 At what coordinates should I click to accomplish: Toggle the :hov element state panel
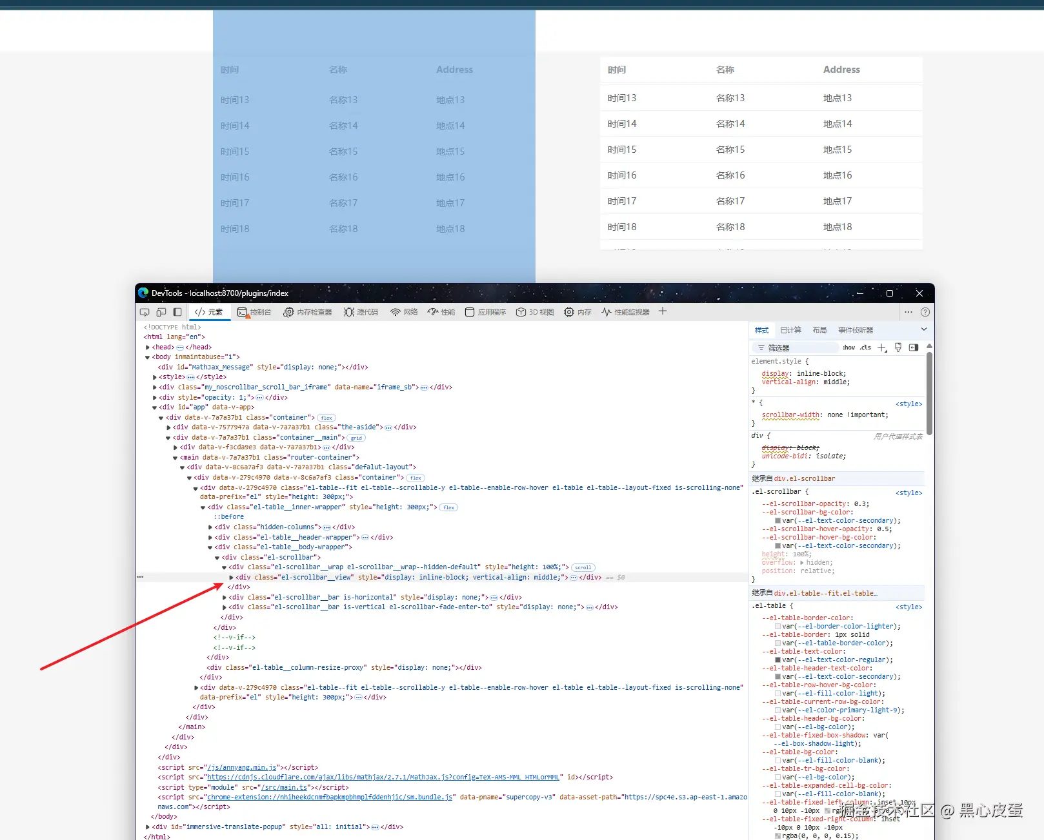[849, 348]
